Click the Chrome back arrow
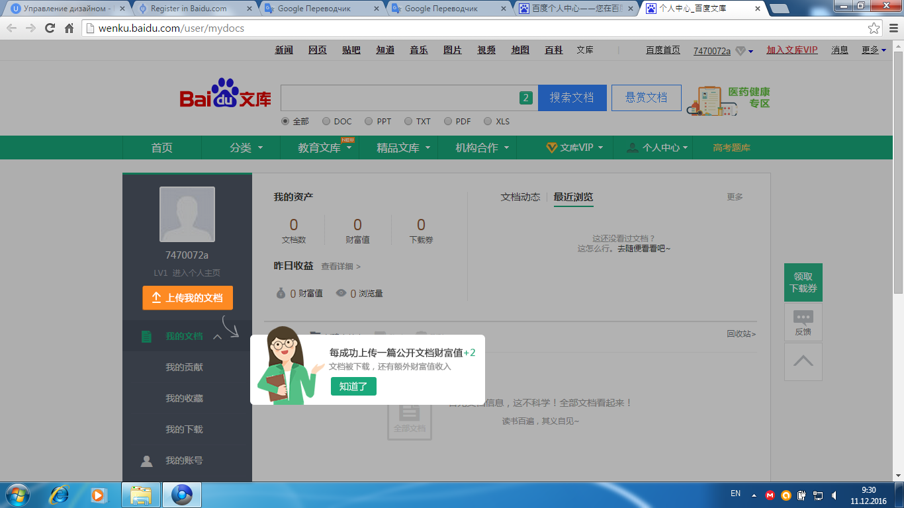Image resolution: width=904 pixels, height=508 pixels. click(11, 28)
